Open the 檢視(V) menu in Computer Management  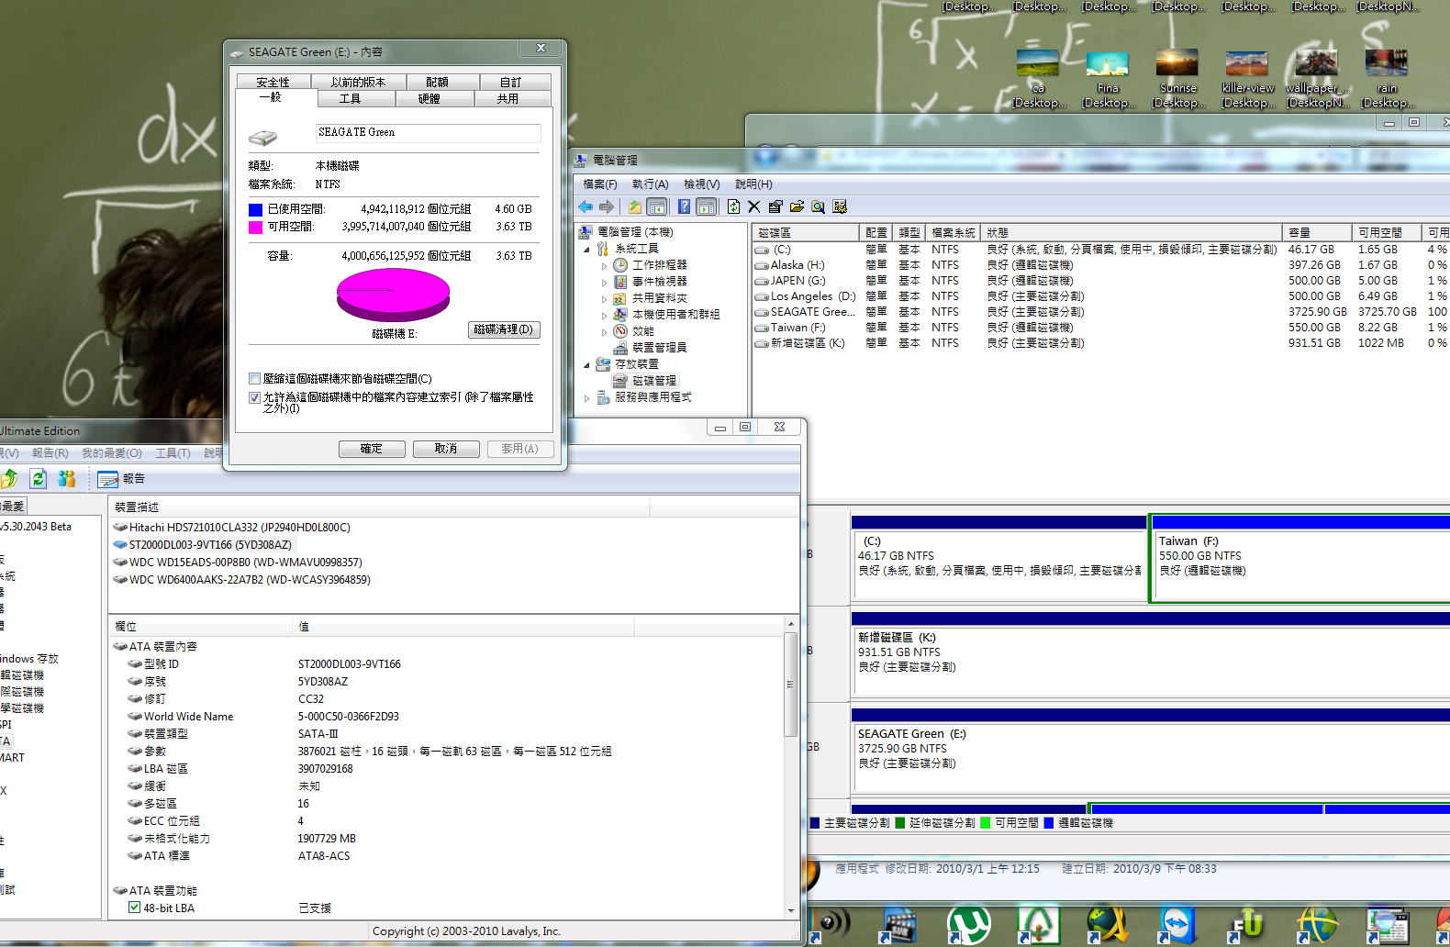pos(701,184)
